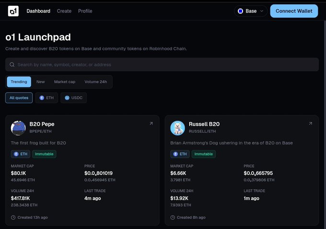Viewport: 326px width, 229px height.
Task: Click the BPEPE/ETH pair label
Action: [x=41, y=132]
